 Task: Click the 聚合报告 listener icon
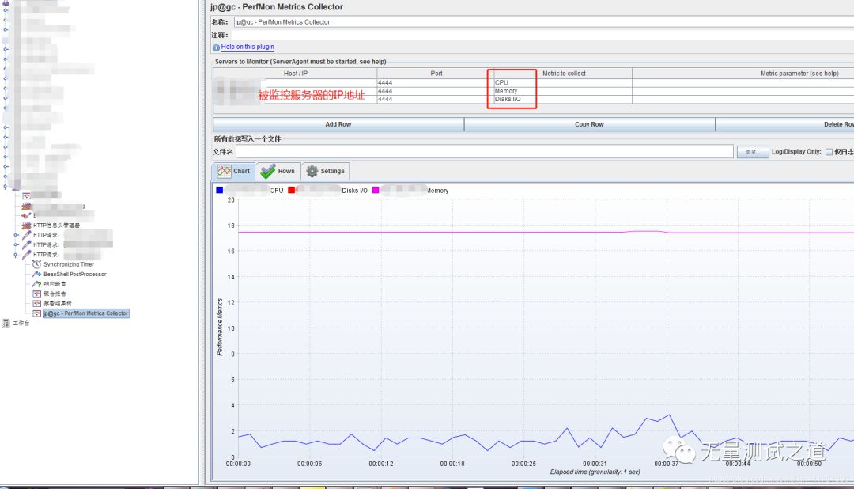click(x=36, y=294)
